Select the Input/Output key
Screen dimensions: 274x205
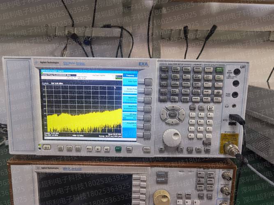pos(176,69)
